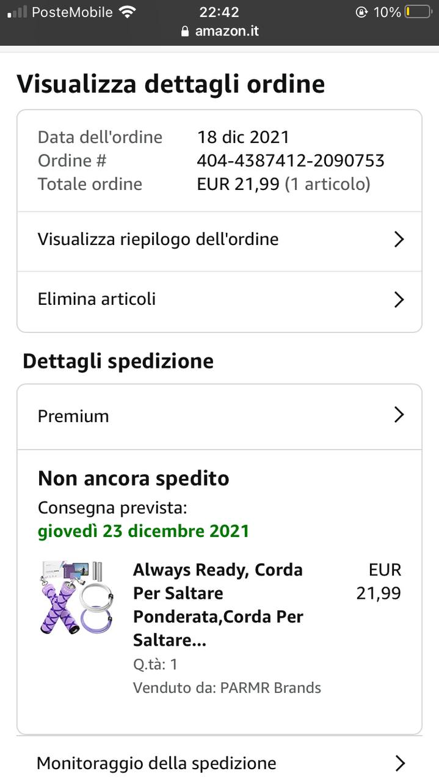Viewport: 439px width, 782px height.
Task: Click seller name PARMR Brands
Action: click(x=270, y=687)
